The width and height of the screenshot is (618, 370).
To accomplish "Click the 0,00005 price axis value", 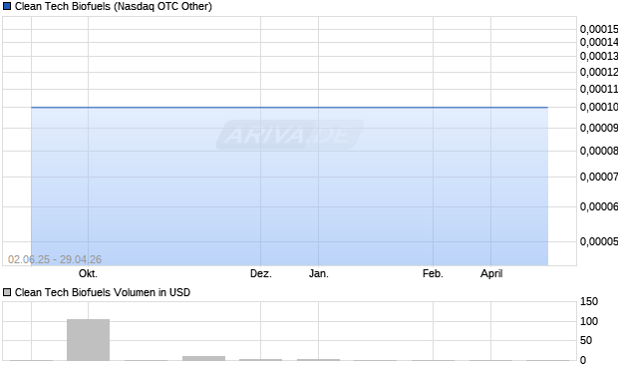I will [599, 241].
